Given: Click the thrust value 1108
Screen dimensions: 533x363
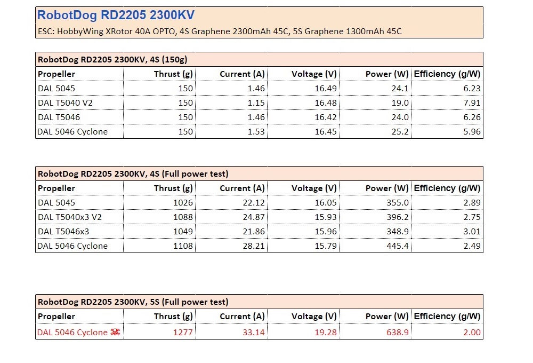Looking at the screenshot, I should (x=183, y=246).
